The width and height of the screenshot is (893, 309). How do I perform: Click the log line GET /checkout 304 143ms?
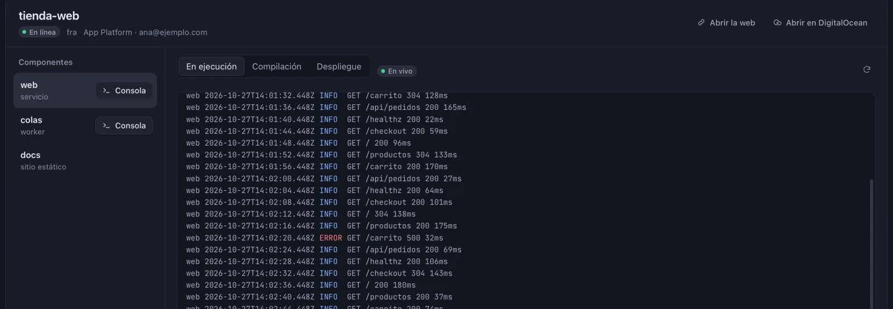click(x=319, y=273)
